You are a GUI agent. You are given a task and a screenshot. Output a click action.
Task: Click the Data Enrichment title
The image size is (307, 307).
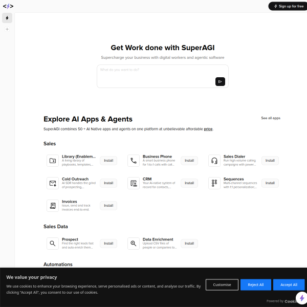(158, 239)
